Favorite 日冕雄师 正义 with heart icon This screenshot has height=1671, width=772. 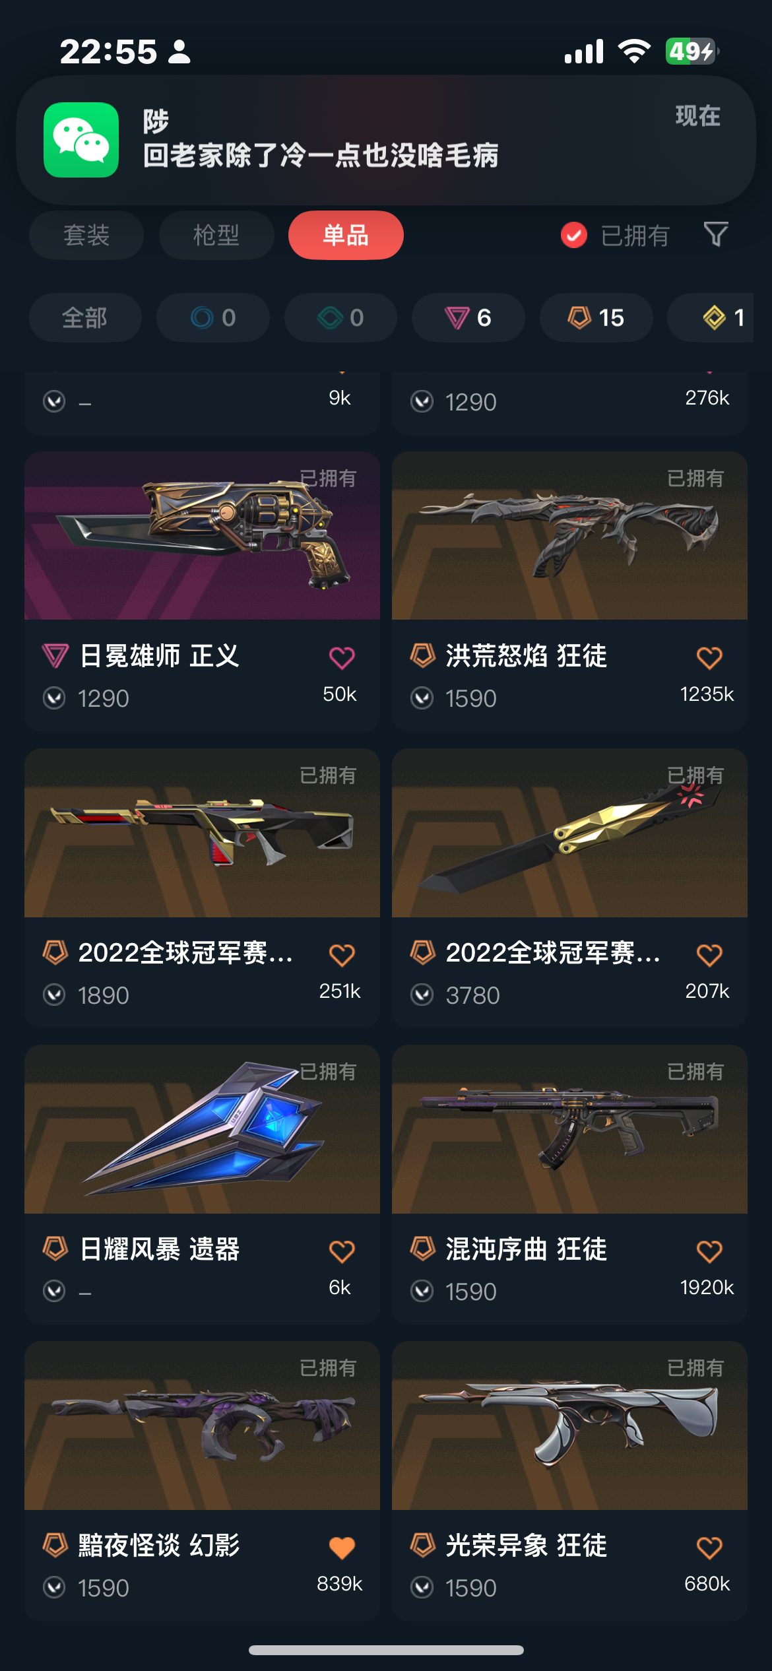(x=342, y=657)
